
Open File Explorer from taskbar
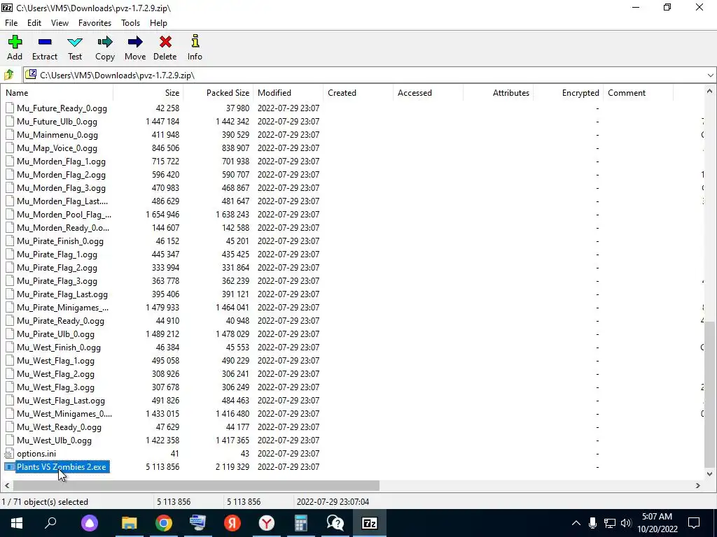click(x=129, y=523)
